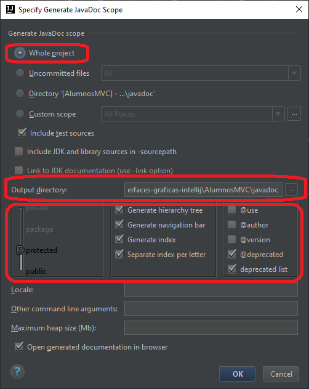Viewport: 309px width, 389px height.
Task: Select the Uncommitted files radio option
Action: pos(20,73)
